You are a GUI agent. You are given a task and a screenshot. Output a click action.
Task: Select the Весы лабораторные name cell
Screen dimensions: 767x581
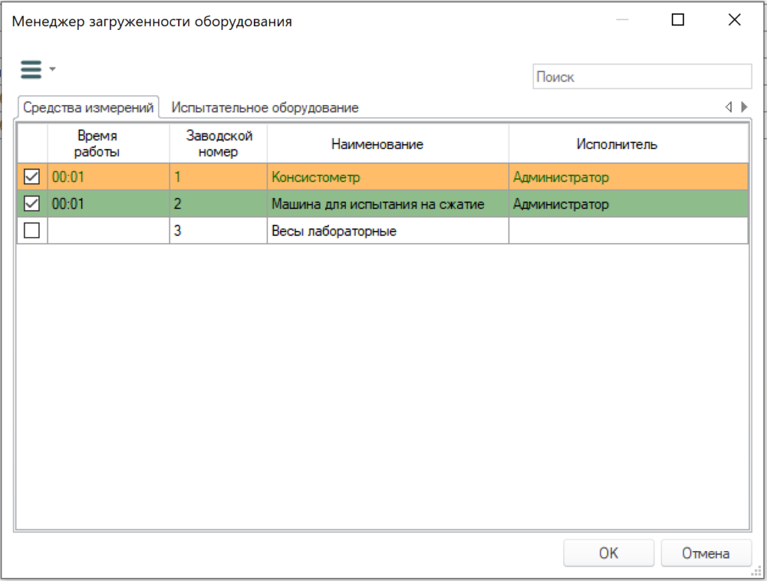388,231
